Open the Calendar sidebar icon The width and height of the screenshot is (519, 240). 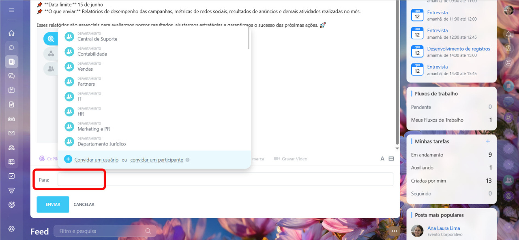coord(11,90)
